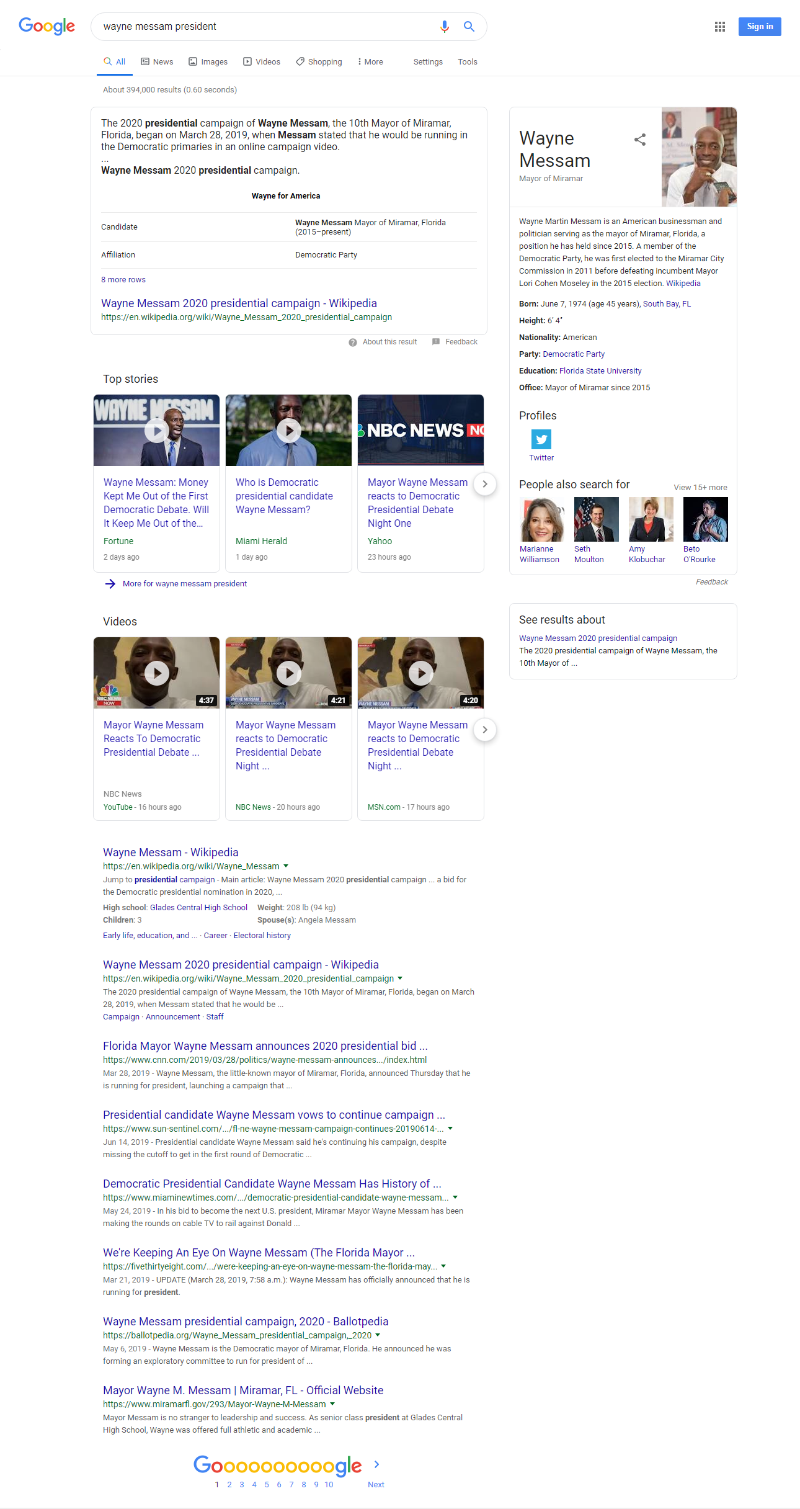
Task: Switch to the Videos tab
Action: click(x=262, y=62)
